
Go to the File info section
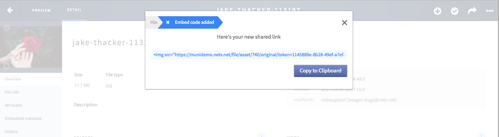(x=31, y=92)
